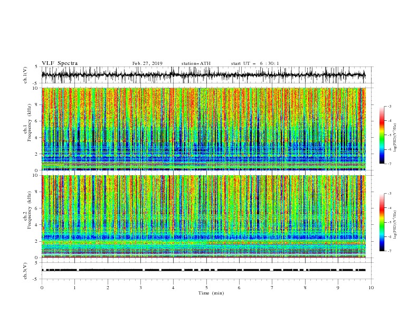
Task: Click the log(PSD) label beside ch.1 colorbar
Action: (396, 138)
